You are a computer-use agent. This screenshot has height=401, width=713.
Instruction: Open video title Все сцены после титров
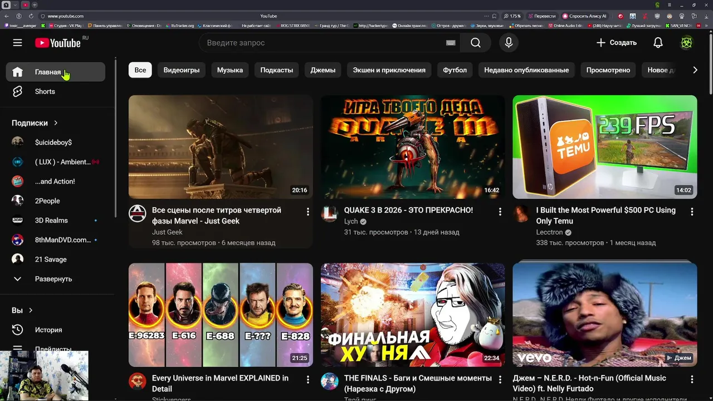(x=217, y=216)
